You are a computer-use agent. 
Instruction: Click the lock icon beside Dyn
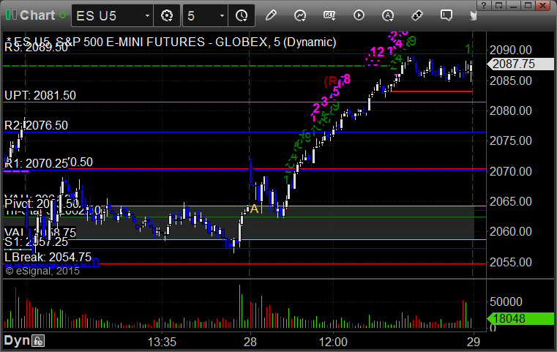click(38, 341)
